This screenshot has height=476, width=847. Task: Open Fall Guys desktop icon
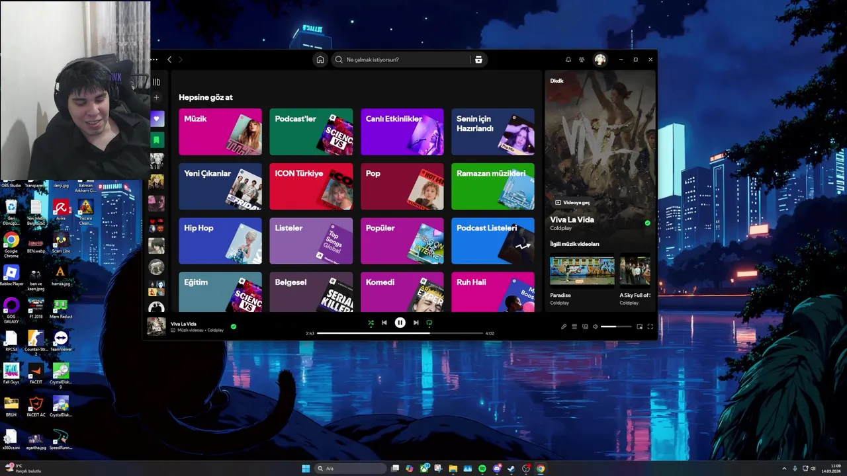(x=11, y=374)
